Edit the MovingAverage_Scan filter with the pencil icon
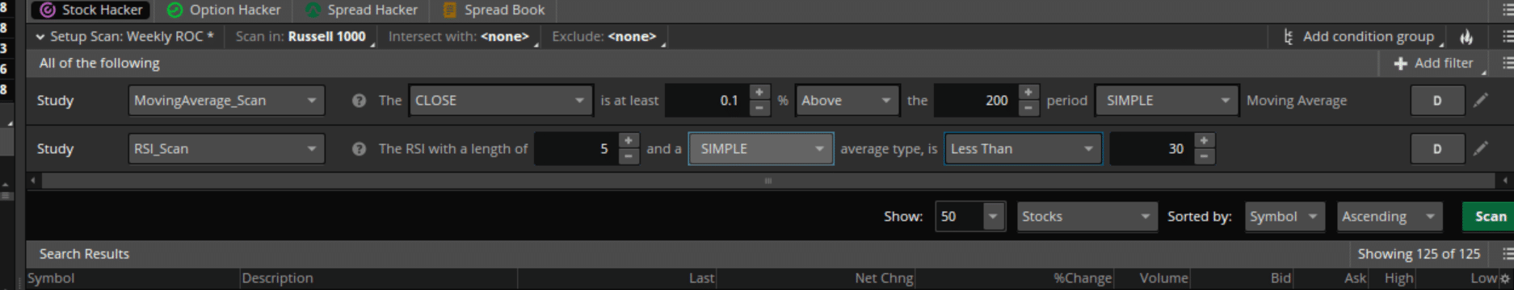Screen dimensions: 1514x290 [1480, 100]
